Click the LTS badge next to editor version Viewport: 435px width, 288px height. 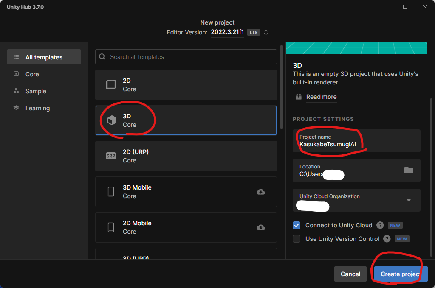click(253, 32)
